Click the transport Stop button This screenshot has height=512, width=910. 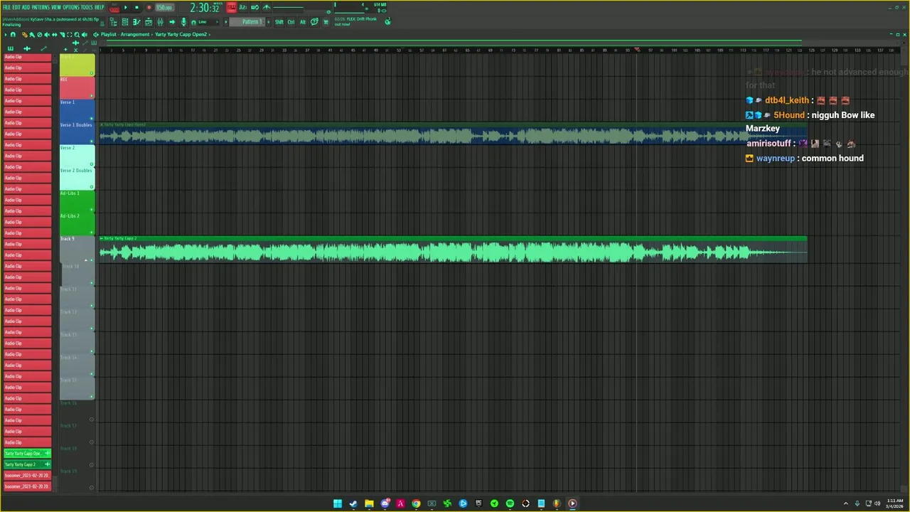click(136, 7)
